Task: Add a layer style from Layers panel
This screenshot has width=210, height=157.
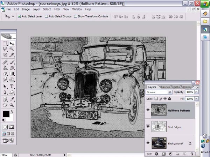Action: point(156,154)
